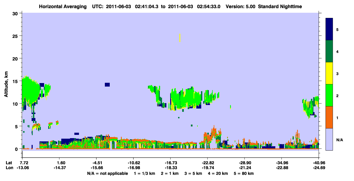Click the yellow level 3 colorbar swatch
The height and width of the screenshot is (181, 354).
(329, 73)
